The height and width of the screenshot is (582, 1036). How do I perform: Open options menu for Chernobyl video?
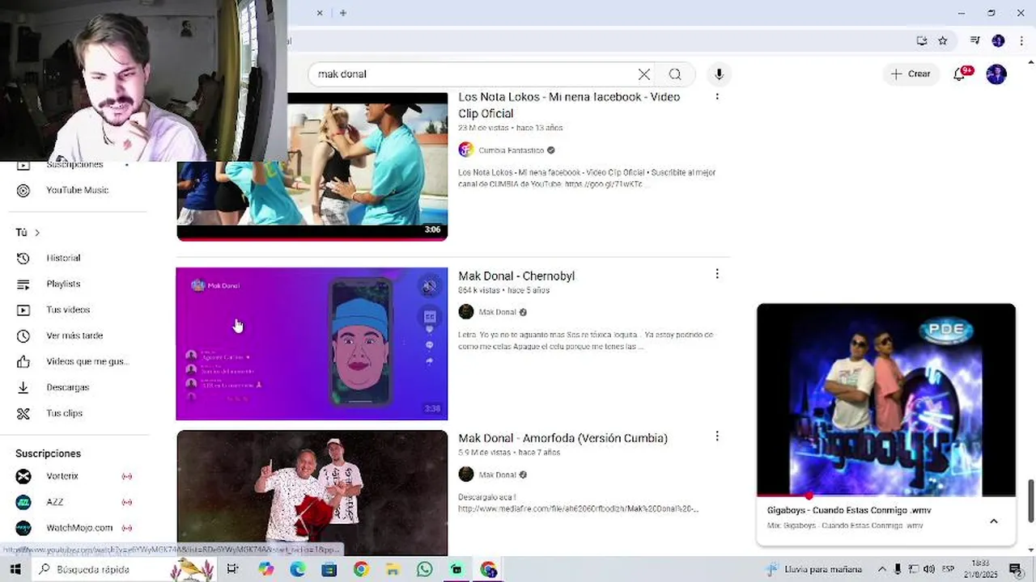(x=717, y=274)
